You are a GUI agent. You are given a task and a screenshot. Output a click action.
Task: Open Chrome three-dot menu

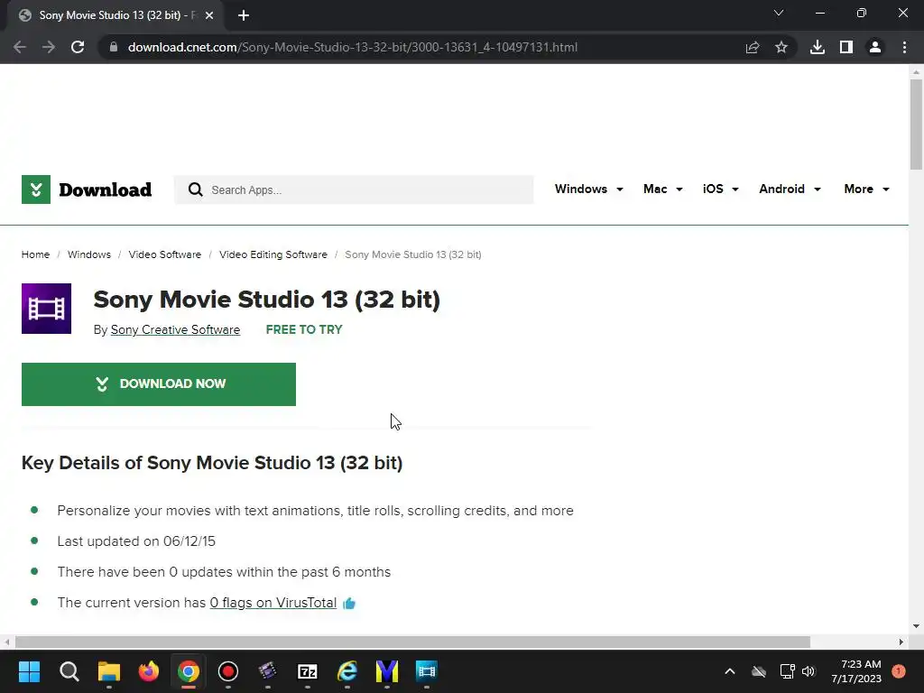tap(904, 47)
